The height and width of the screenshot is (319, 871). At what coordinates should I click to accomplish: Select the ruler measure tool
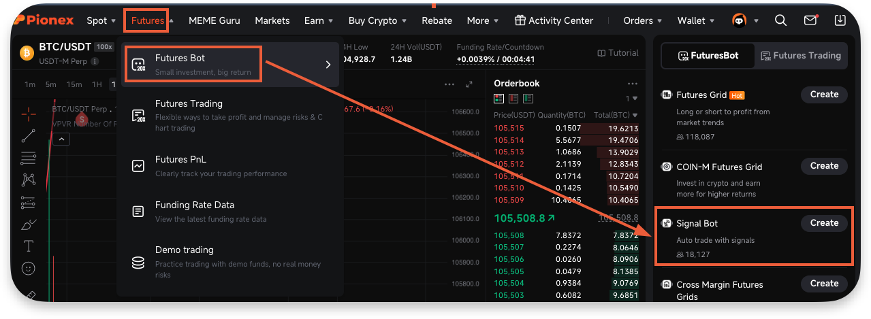[29, 295]
